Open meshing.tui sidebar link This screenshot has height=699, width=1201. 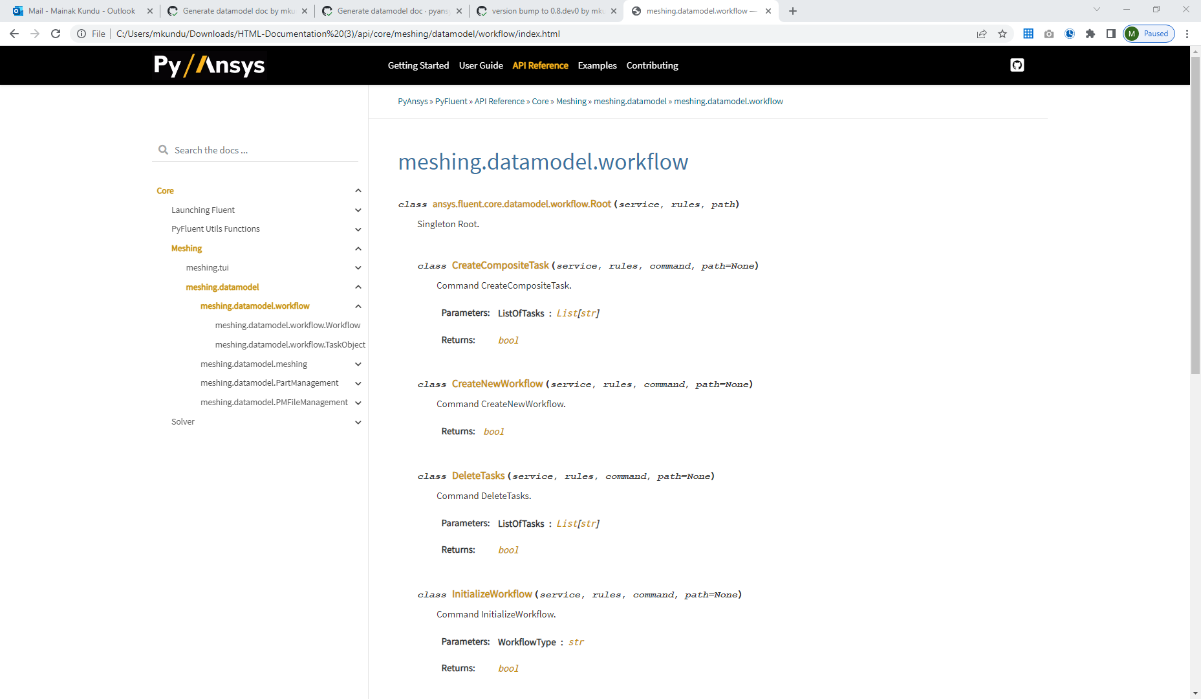coord(207,268)
